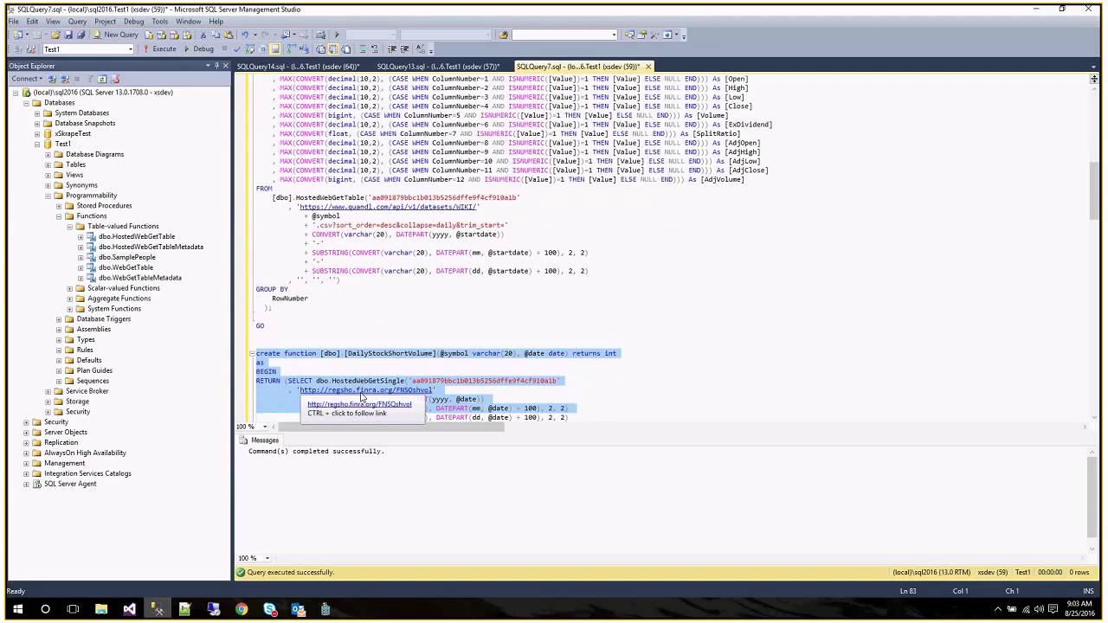Click the Object Explorer filter icon
1108x623 pixels.
coord(90,79)
